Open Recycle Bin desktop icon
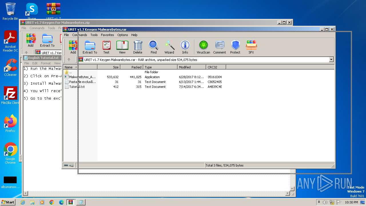The width and height of the screenshot is (366, 206). coord(10,11)
